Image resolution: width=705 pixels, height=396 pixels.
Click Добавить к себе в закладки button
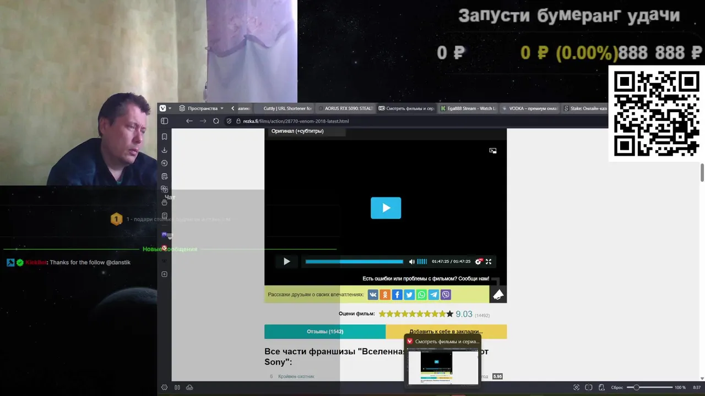tap(446, 332)
